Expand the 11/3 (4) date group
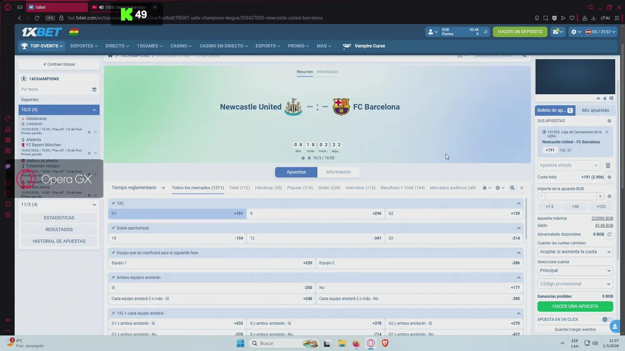Screen dimensions: 625x351 (59, 205)
